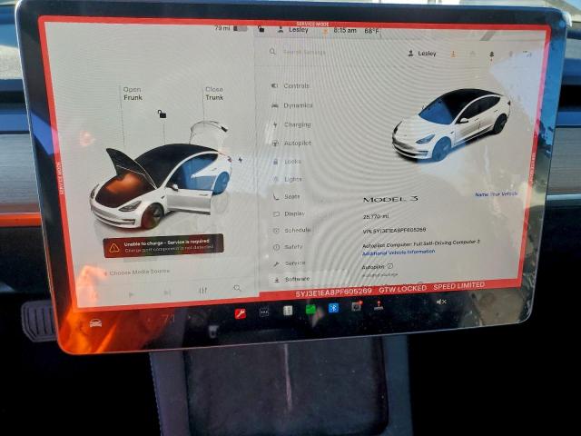Image resolution: width=581 pixels, height=436 pixels.
Task: Tap the VIN in the red service bar
Action: [x=333, y=292]
